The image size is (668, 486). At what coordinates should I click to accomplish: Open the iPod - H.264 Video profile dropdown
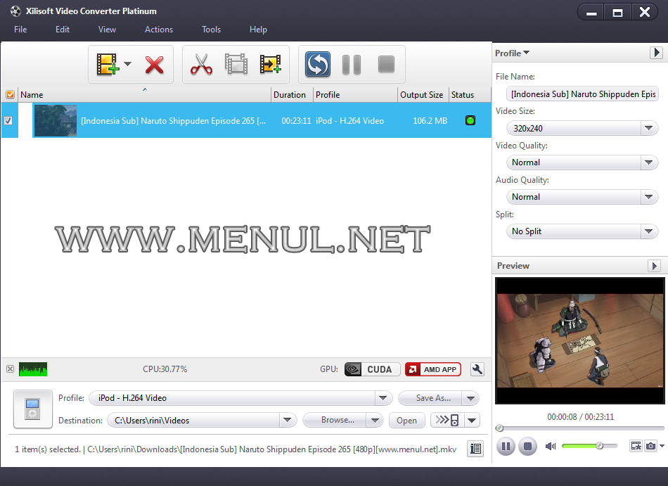pos(383,398)
